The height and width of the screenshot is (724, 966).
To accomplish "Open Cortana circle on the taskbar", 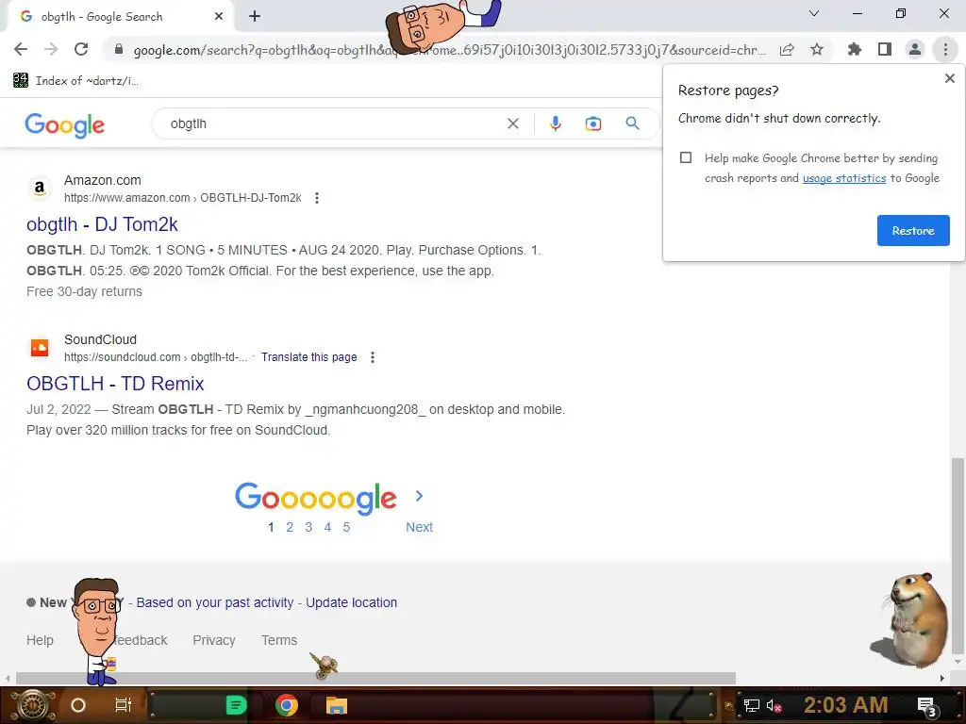I will [77, 705].
